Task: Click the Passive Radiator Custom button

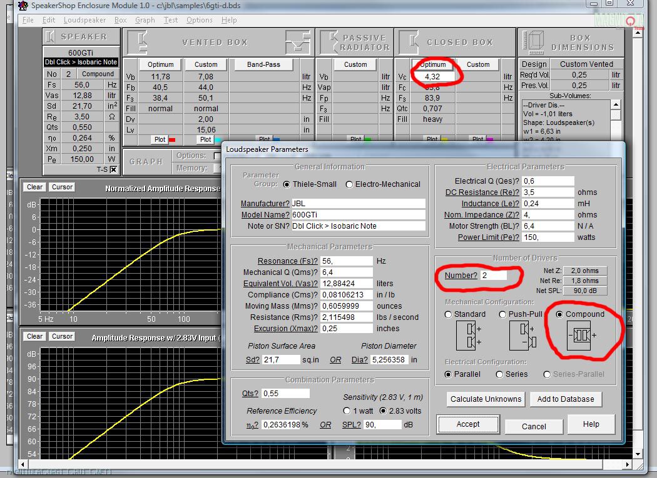Action: pyautogui.click(x=355, y=64)
